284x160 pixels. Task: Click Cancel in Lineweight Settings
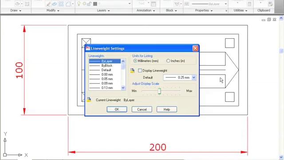[x=142, y=109]
